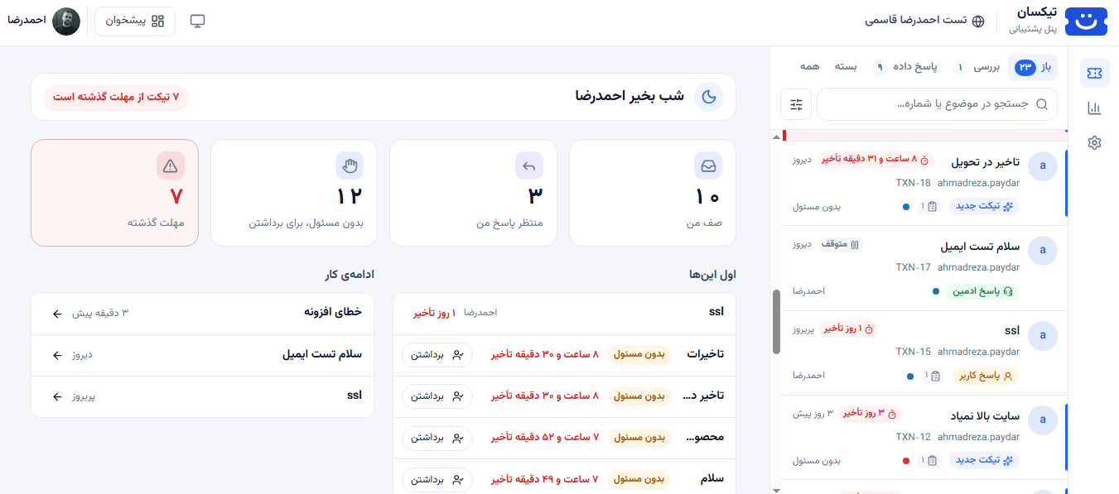Open خطای افزونه in ادامه‌ی کار
Image resolution: width=1119 pixels, height=494 pixels.
[202, 313]
